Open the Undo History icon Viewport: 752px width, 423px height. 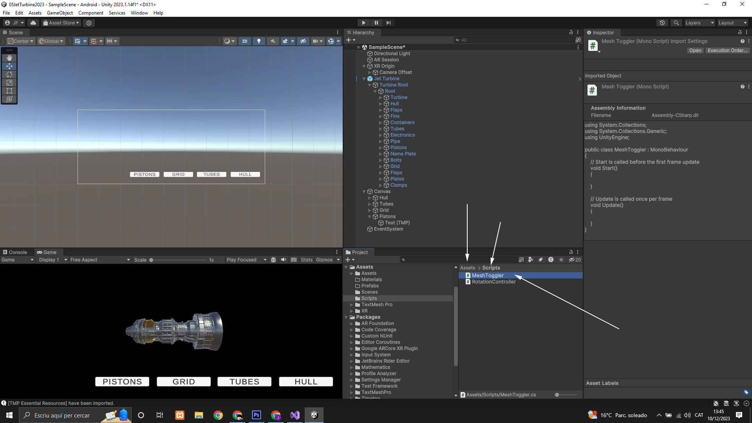(x=662, y=23)
